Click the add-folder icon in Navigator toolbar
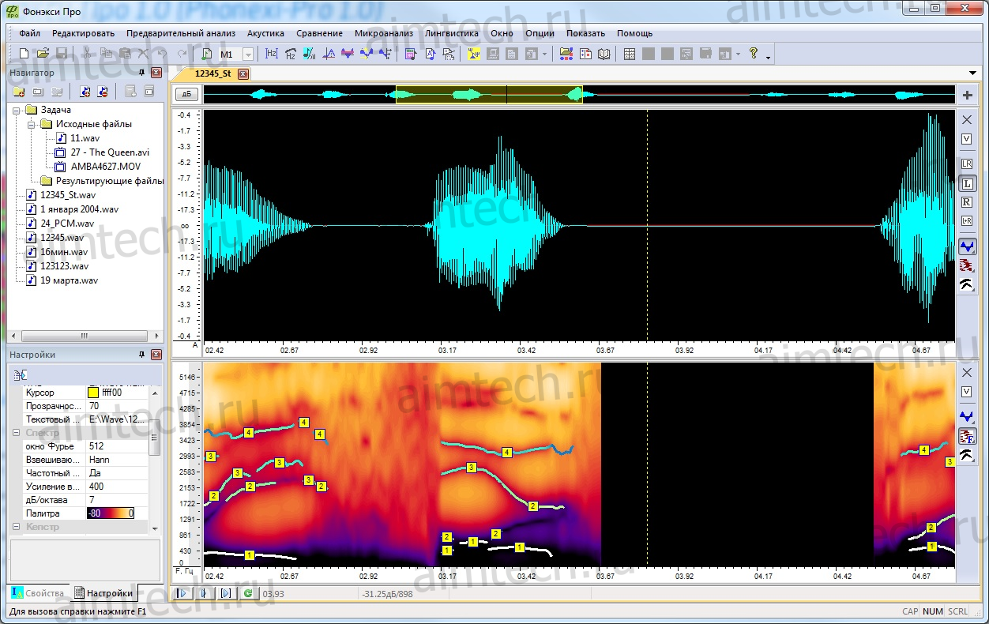Image resolution: width=989 pixels, height=624 pixels. tap(19, 92)
